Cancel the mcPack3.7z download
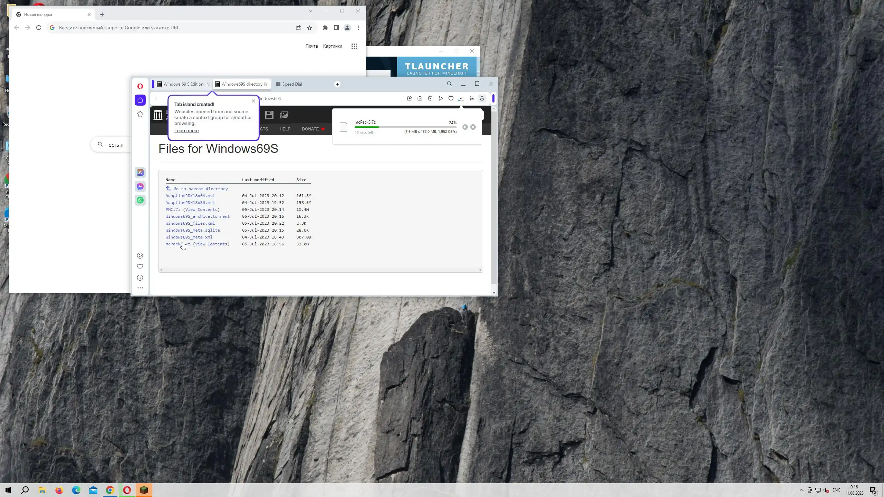Screen dimensions: 884x497 pos(473,127)
